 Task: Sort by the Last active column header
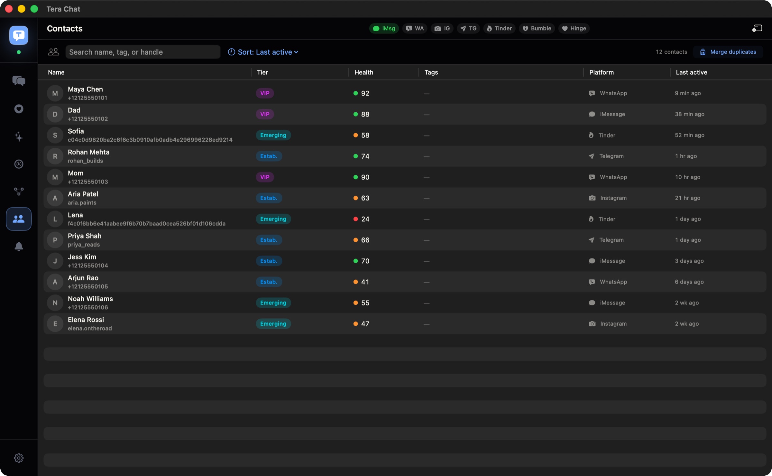click(x=692, y=72)
